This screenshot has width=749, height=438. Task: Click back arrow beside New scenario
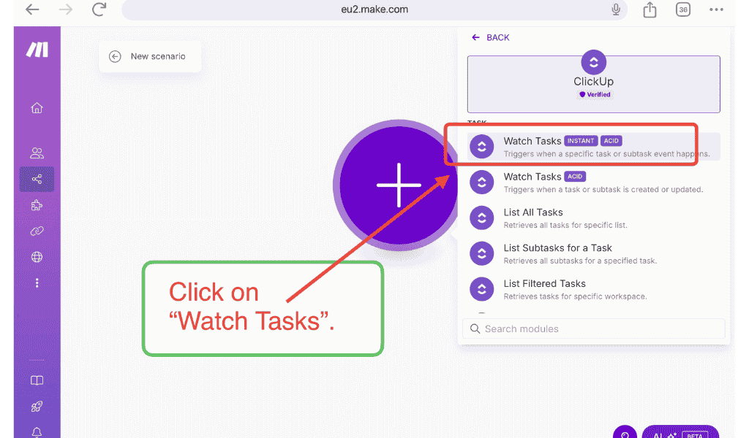[115, 57]
